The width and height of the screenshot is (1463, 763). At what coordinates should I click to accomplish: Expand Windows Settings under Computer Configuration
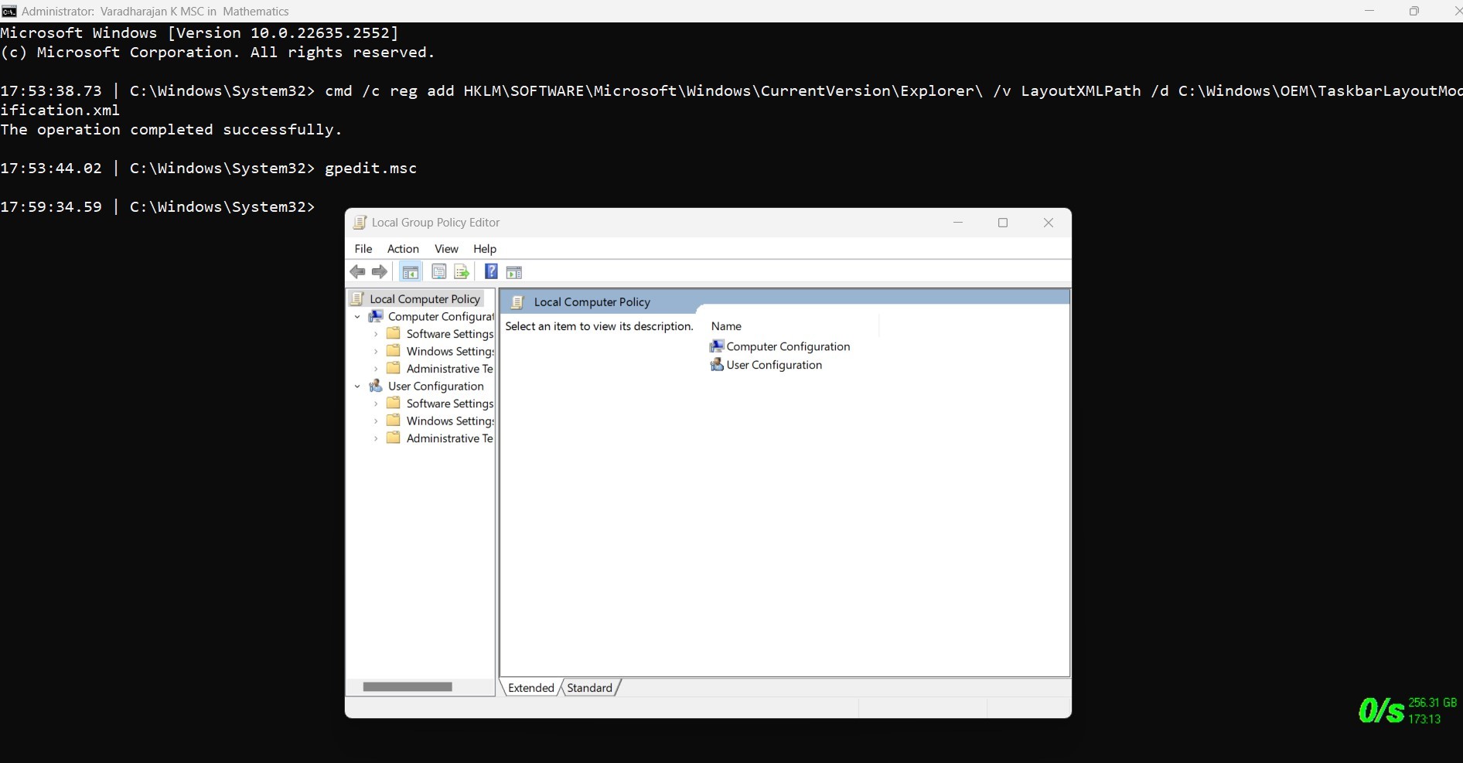376,352
